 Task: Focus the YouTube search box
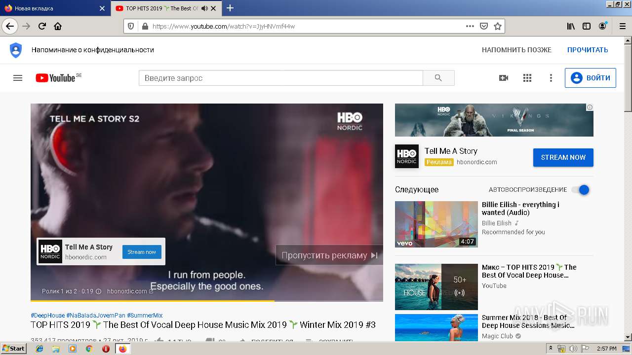coord(280,78)
